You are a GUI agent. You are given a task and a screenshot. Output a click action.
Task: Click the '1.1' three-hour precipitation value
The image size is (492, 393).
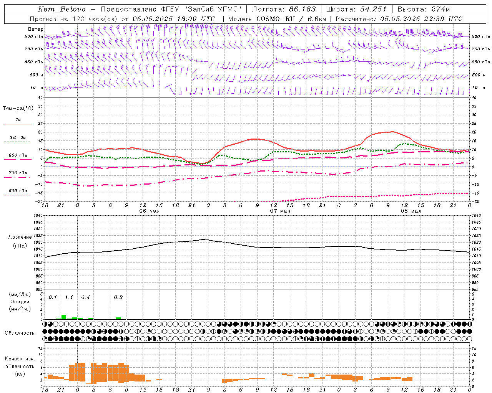[x=69, y=297]
